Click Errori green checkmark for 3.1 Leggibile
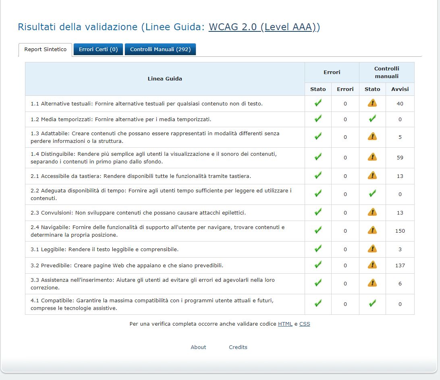The height and width of the screenshot is (380, 440). 318,249
